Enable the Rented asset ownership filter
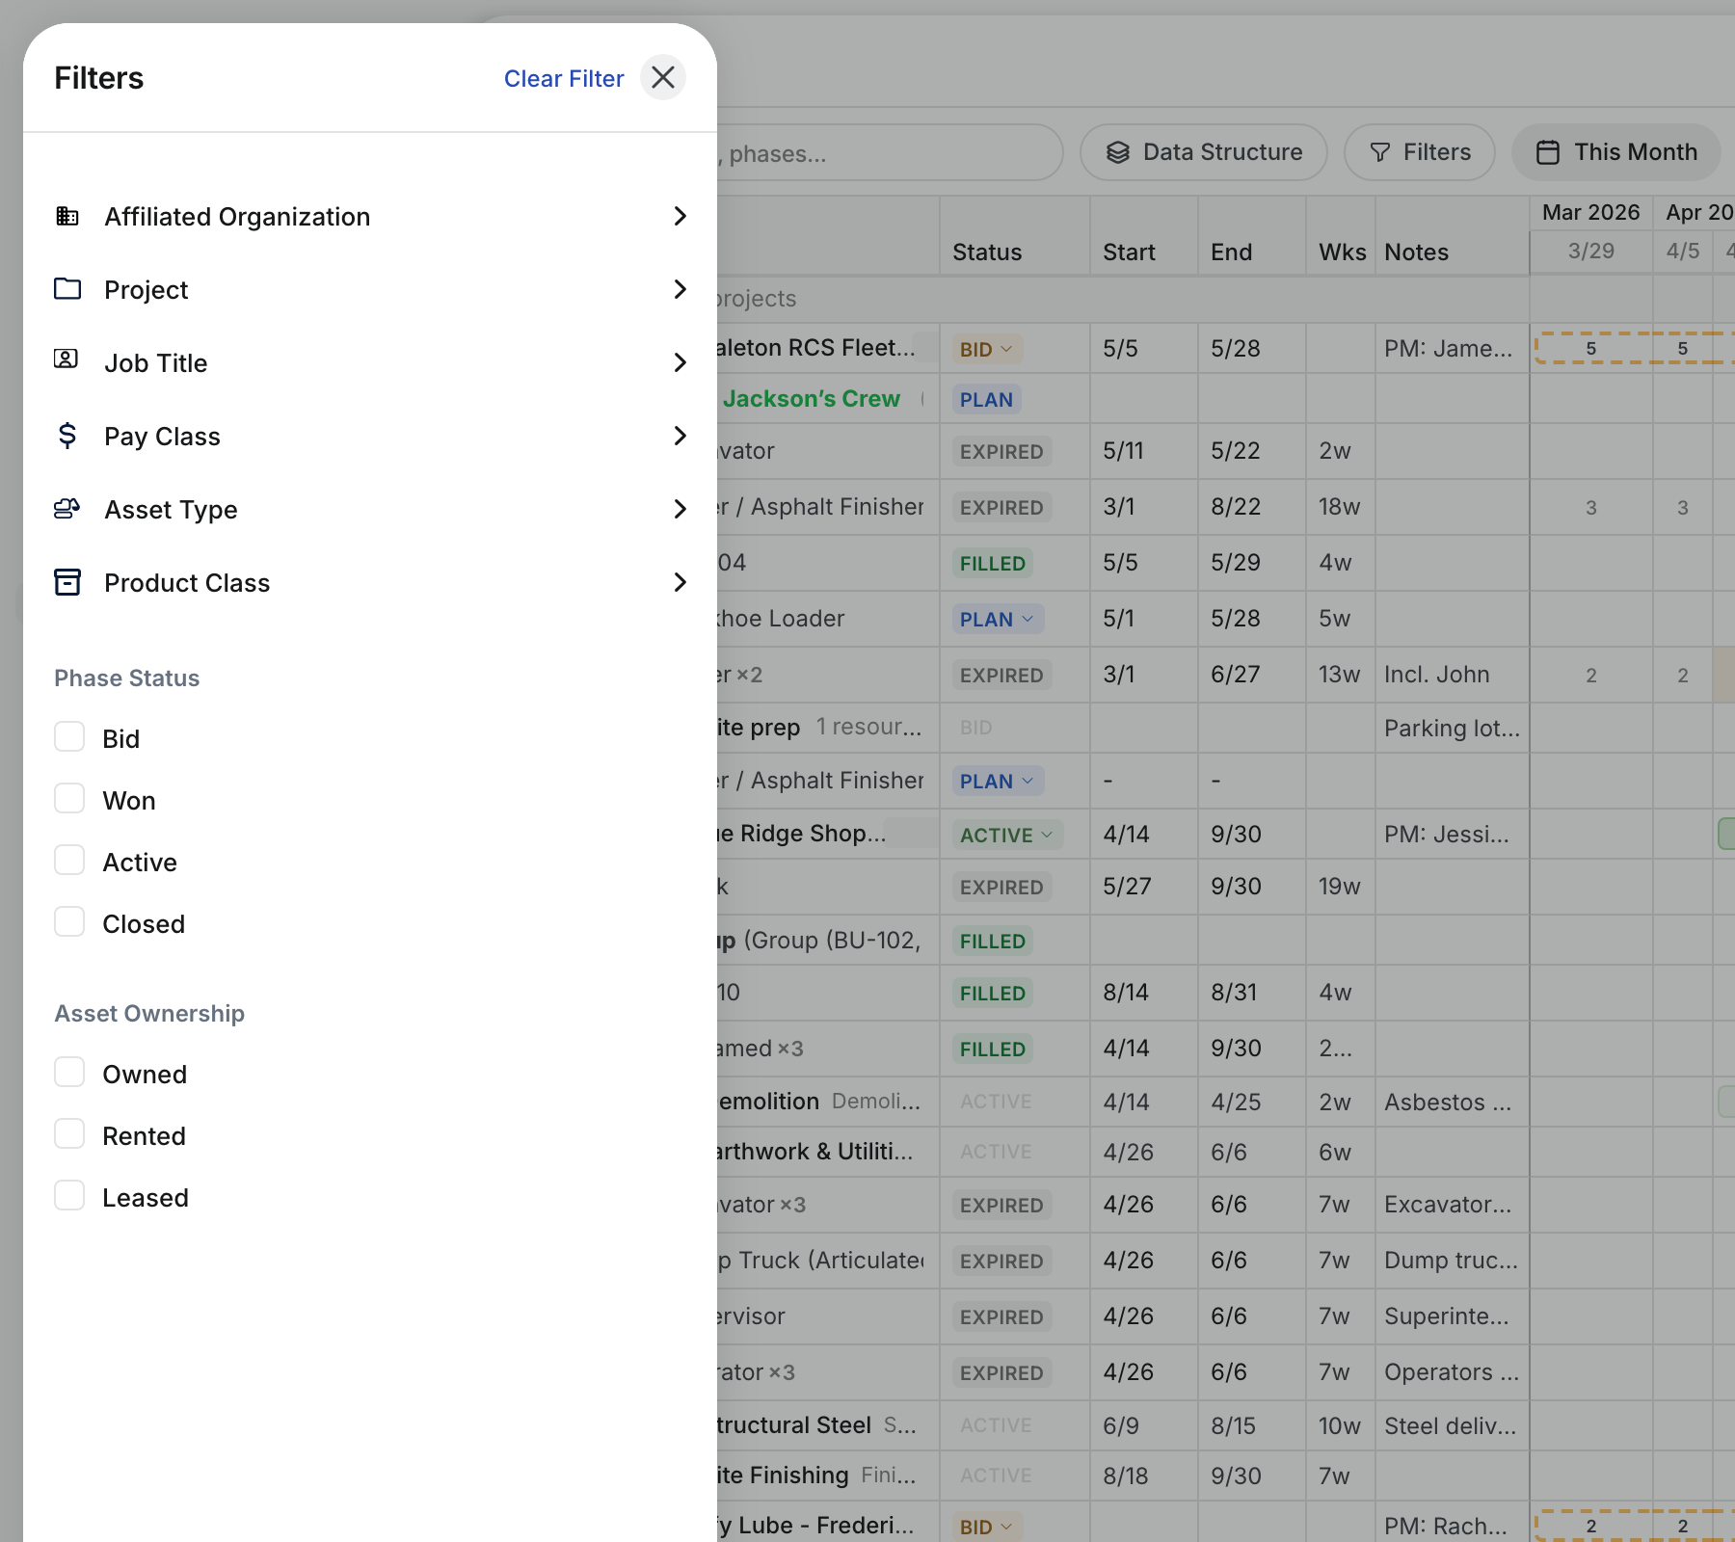Viewport: 1735px width, 1542px height. tap(69, 1134)
